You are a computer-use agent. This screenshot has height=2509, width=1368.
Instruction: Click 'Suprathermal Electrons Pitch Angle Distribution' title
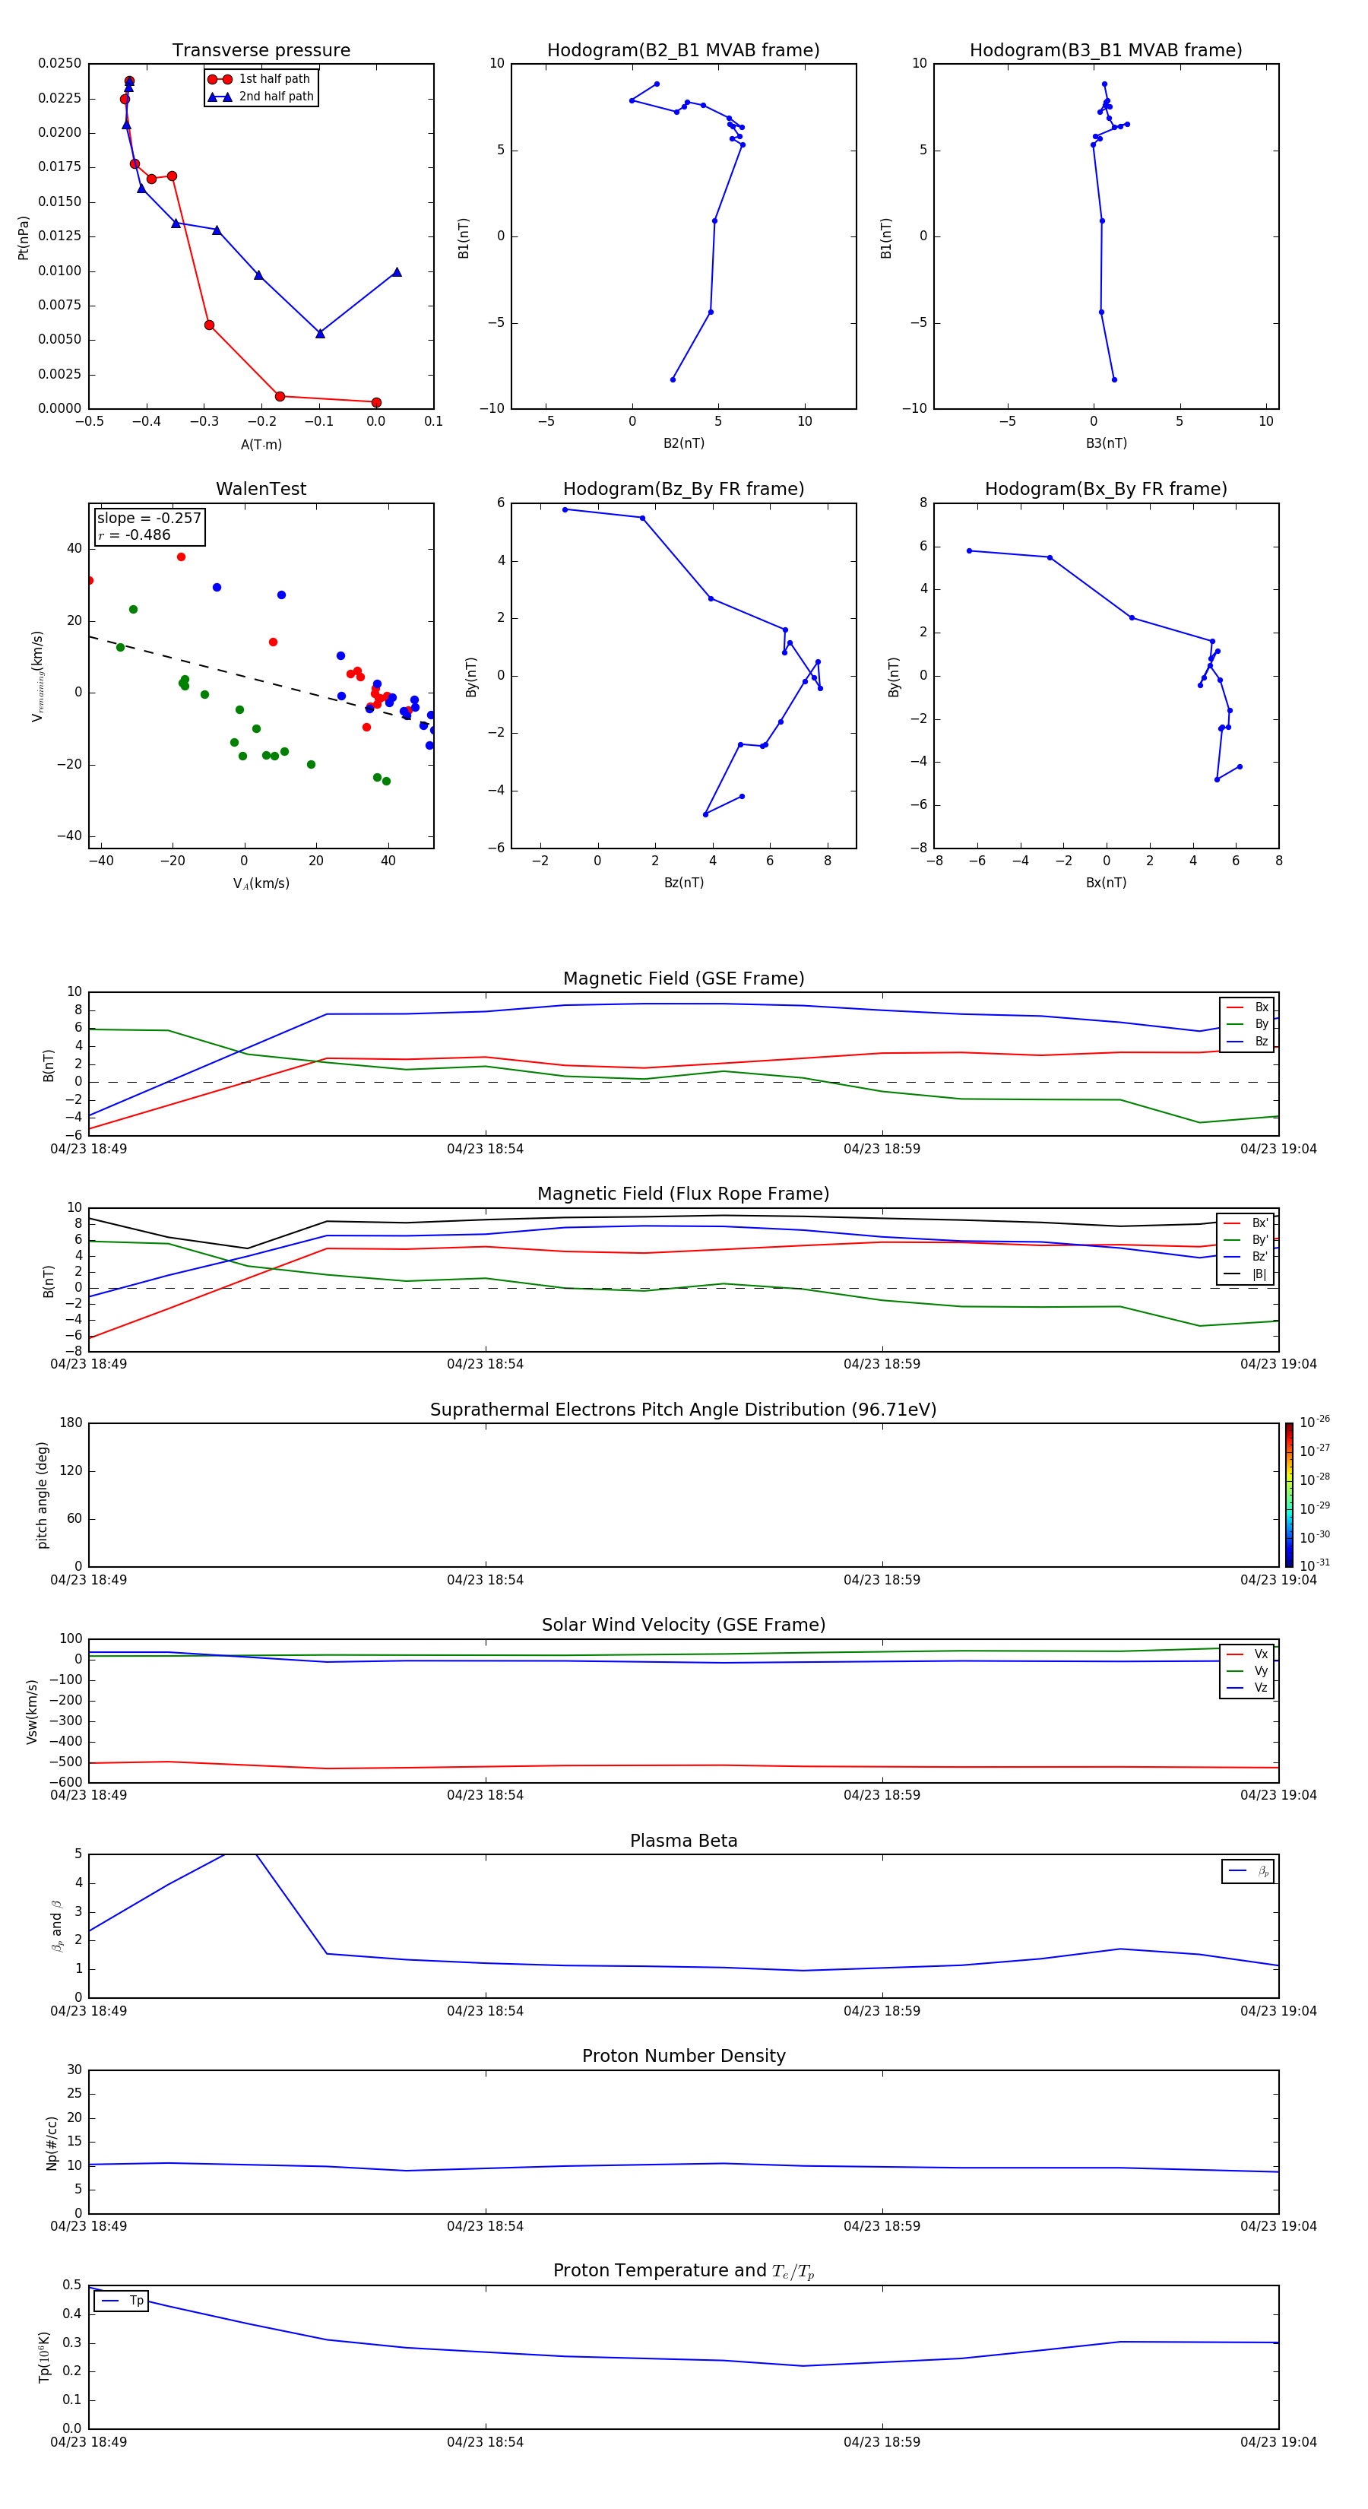point(683,1410)
